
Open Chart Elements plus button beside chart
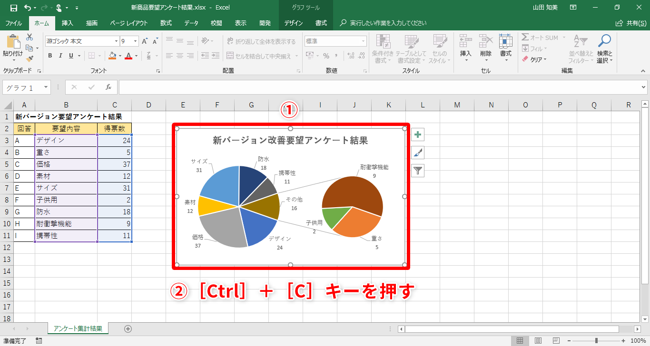(418, 135)
